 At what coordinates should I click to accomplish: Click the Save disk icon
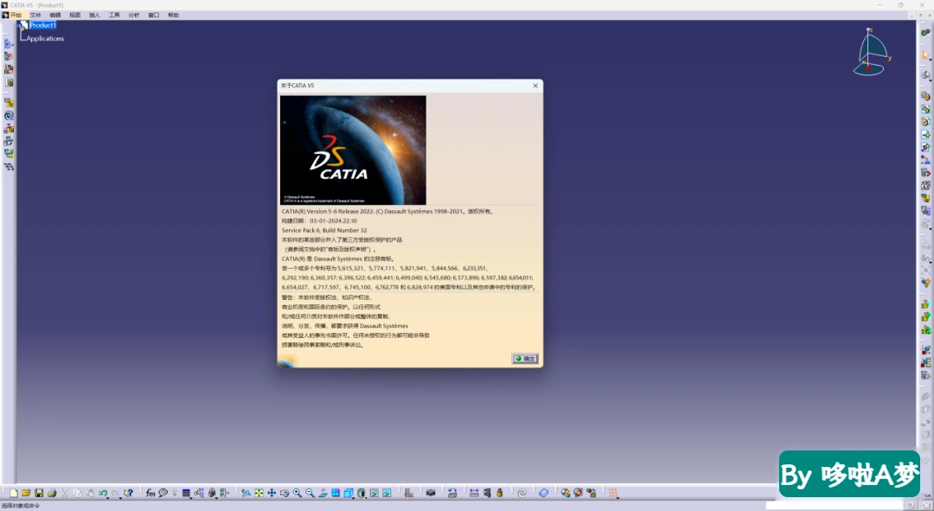(x=39, y=493)
